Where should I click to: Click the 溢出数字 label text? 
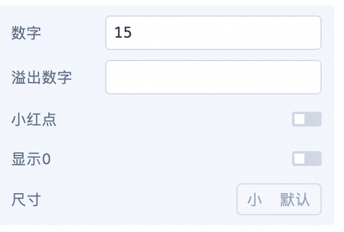pyautogui.click(x=41, y=77)
